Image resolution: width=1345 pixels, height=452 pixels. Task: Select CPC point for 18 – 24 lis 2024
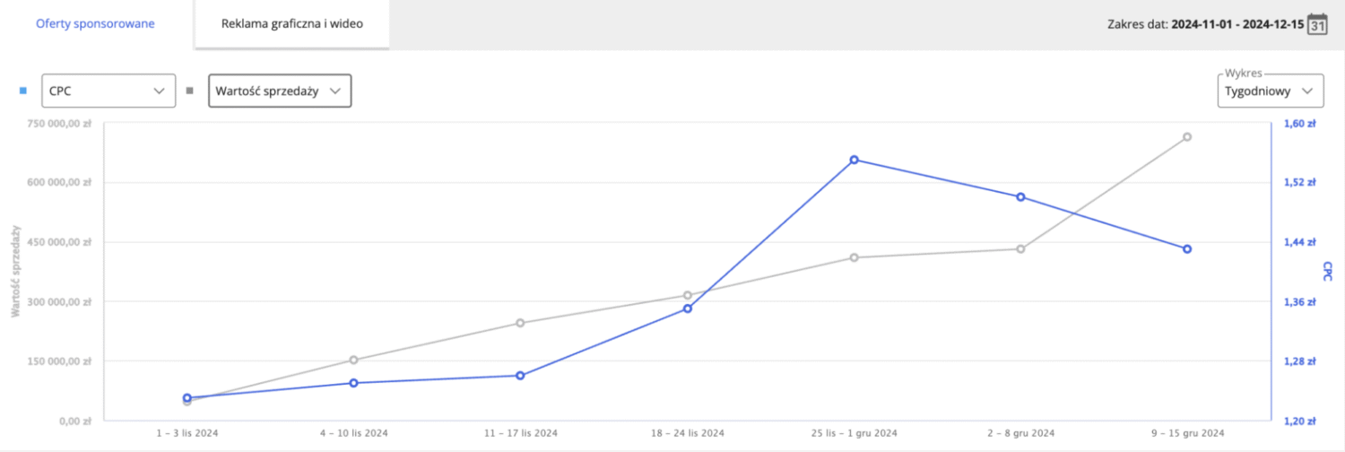pos(688,309)
